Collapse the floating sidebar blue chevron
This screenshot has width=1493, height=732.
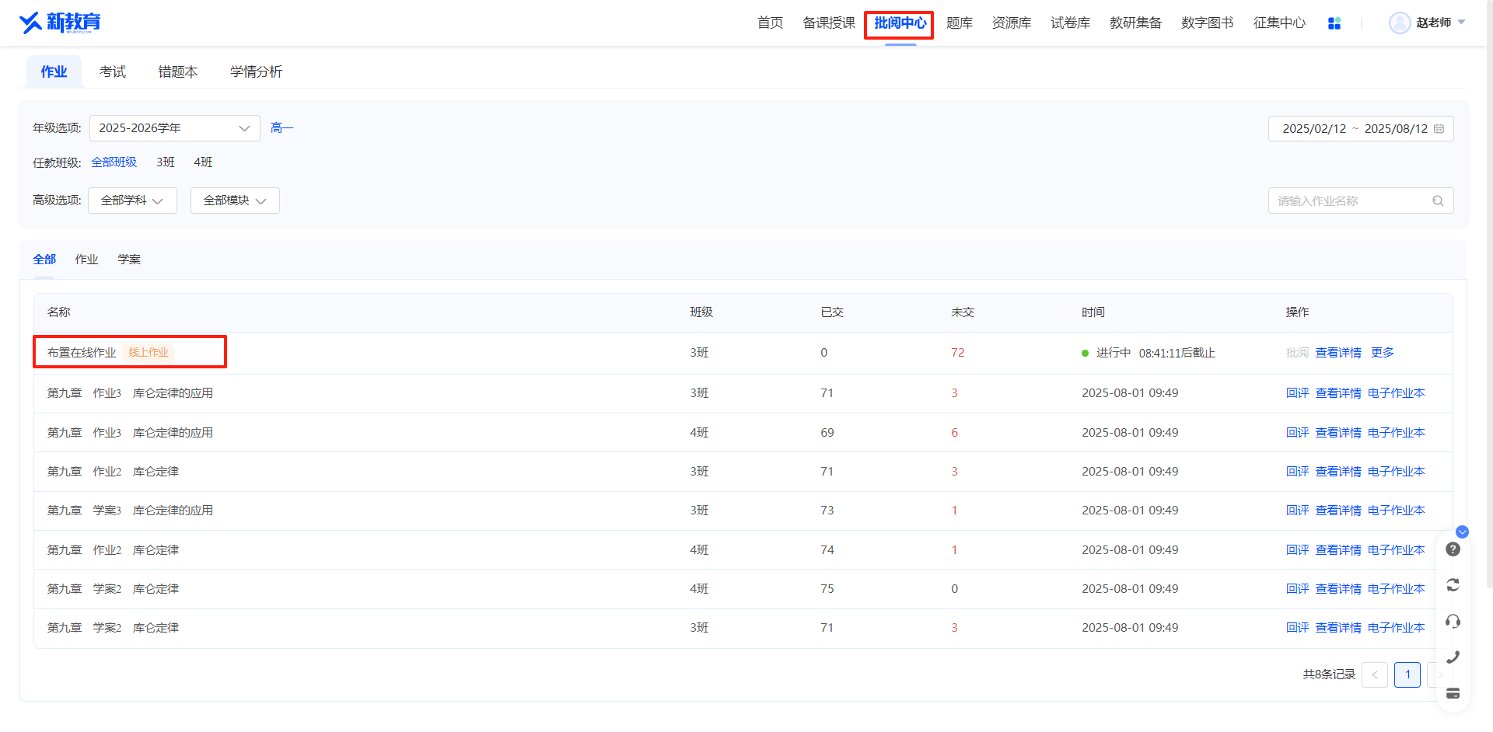(1462, 532)
